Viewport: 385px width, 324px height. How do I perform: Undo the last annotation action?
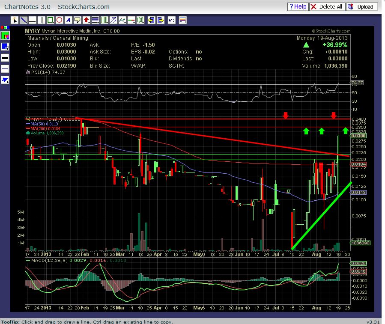click(172, 20)
